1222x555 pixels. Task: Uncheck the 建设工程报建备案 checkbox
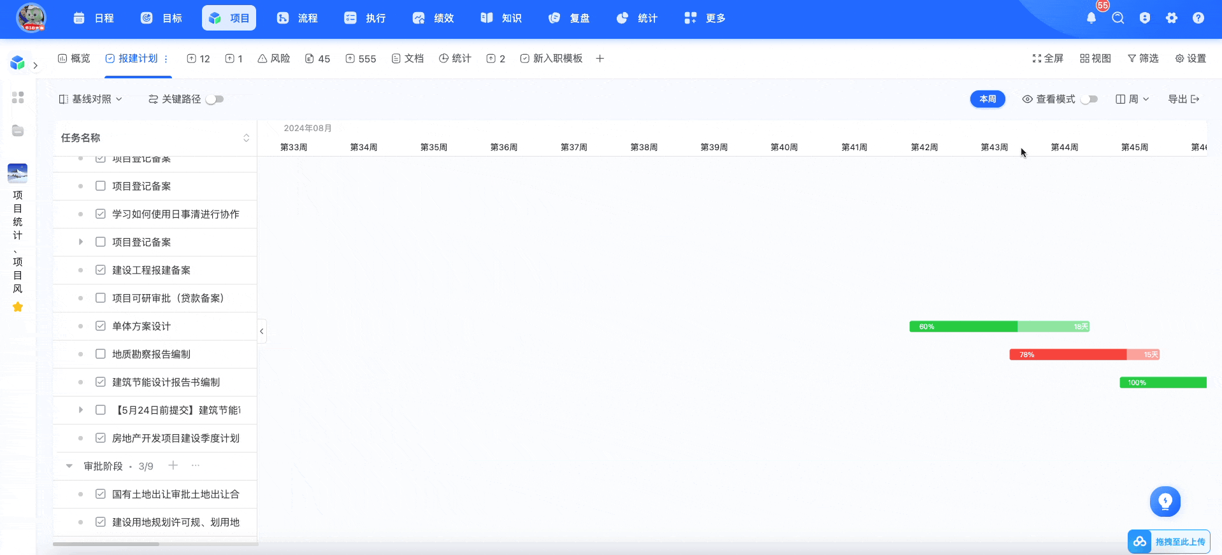click(x=100, y=270)
